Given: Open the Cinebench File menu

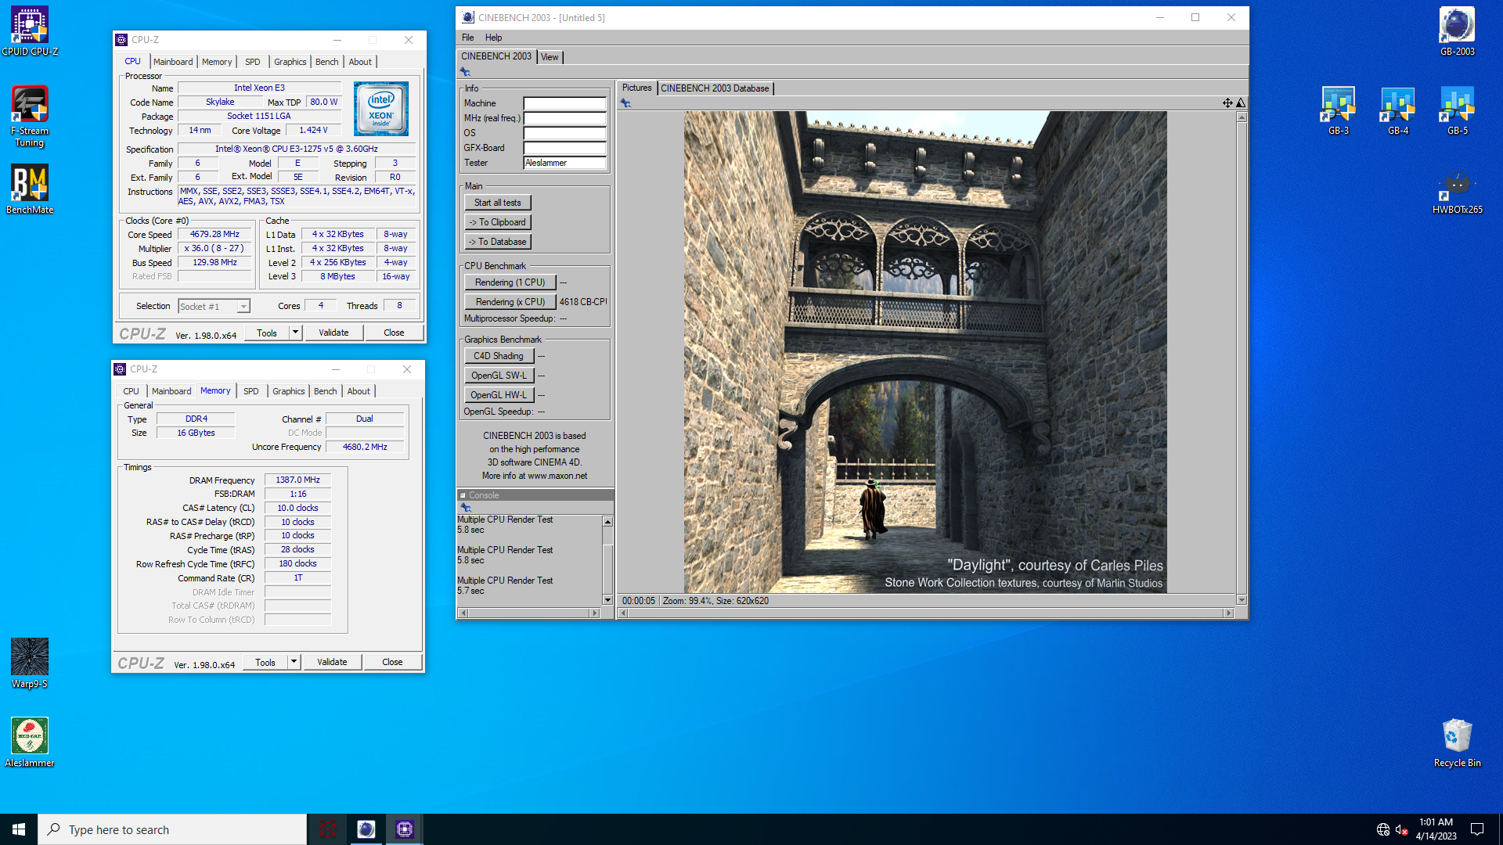Looking at the screenshot, I should pos(468,38).
